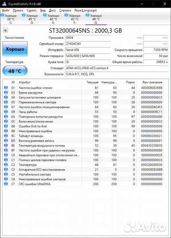Open the Правка menu

coord(18,10)
